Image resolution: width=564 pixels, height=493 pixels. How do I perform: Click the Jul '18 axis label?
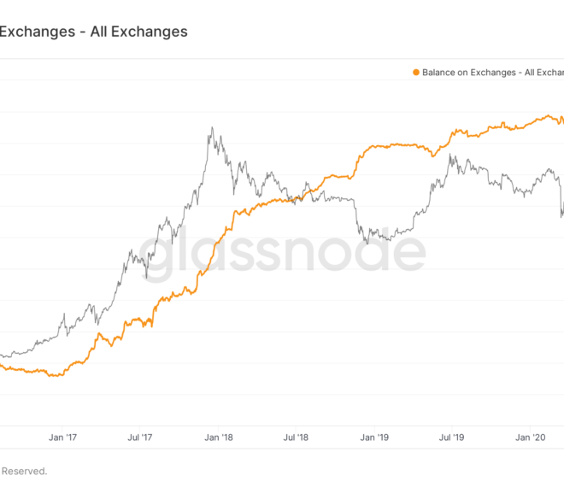tap(296, 437)
